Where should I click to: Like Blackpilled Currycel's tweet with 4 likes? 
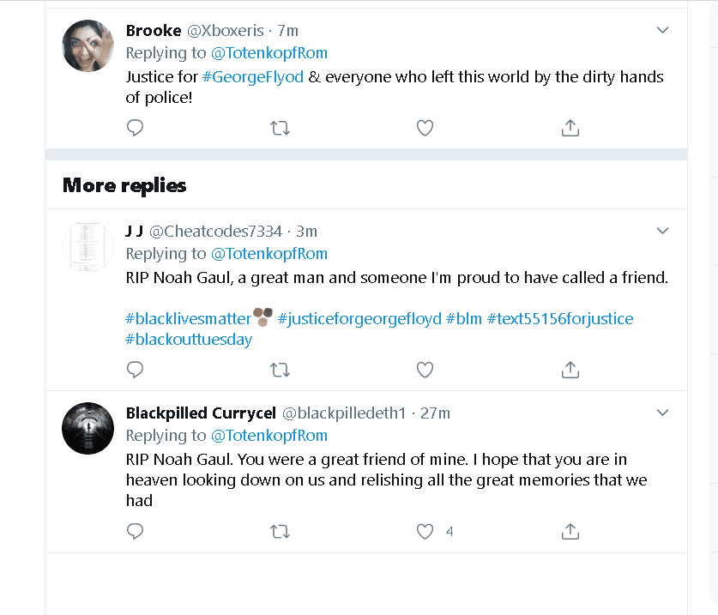coord(425,532)
